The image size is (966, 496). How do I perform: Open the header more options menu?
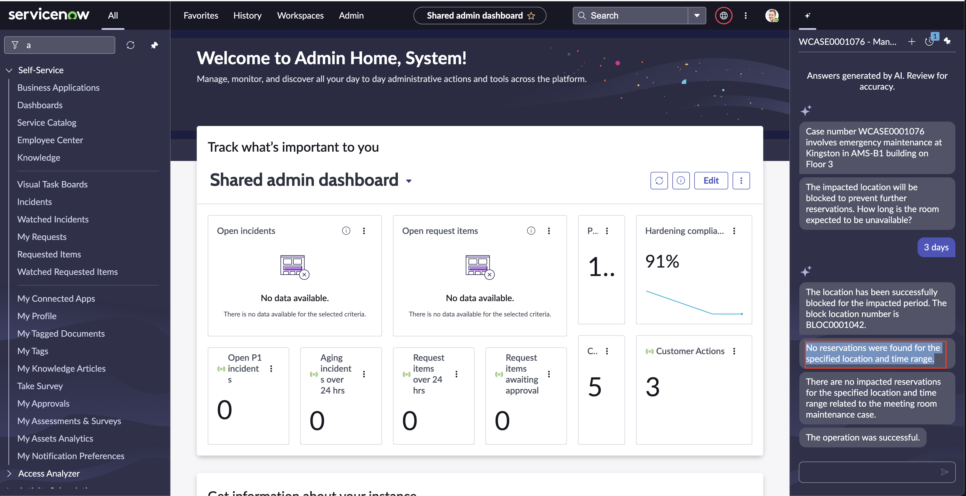pos(745,15)
